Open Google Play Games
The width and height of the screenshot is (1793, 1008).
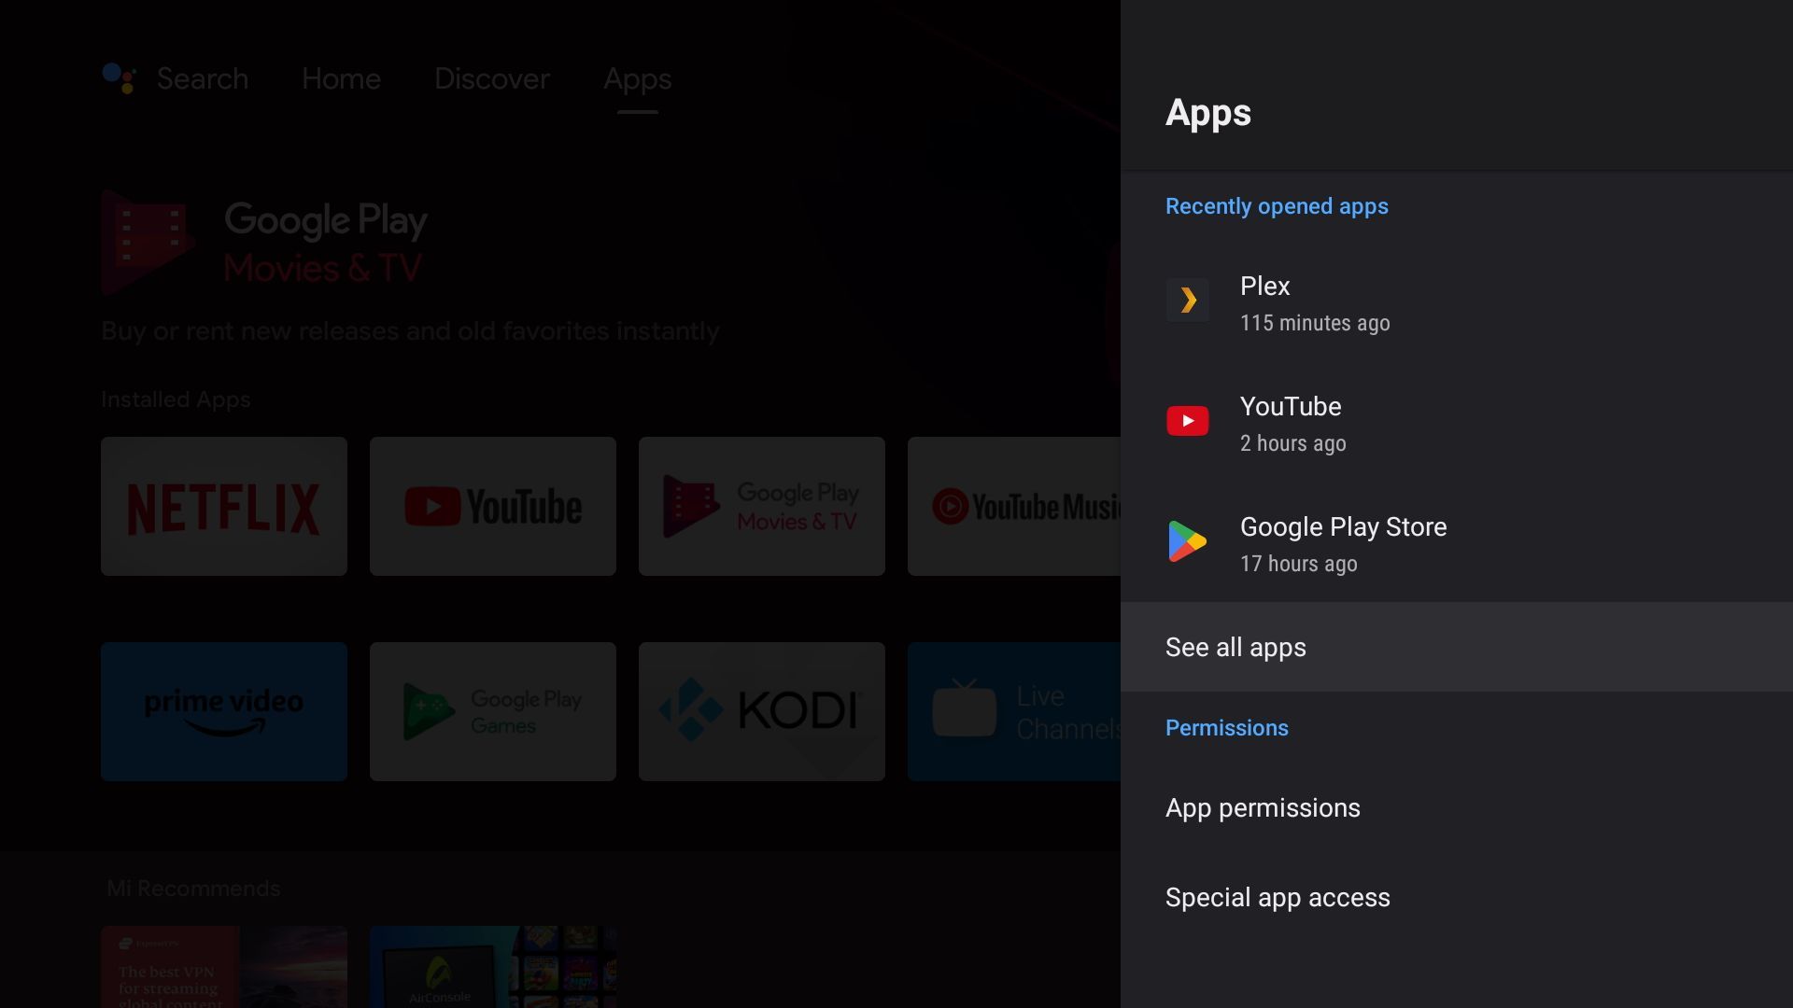pyautogui.click(x=492, y=711)
